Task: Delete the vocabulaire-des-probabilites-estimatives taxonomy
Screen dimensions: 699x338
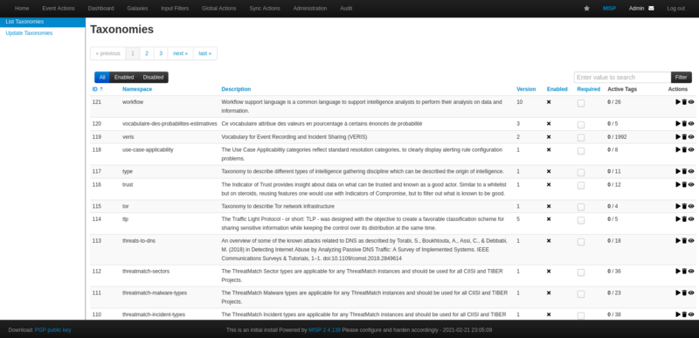Action: click(684, 124)
